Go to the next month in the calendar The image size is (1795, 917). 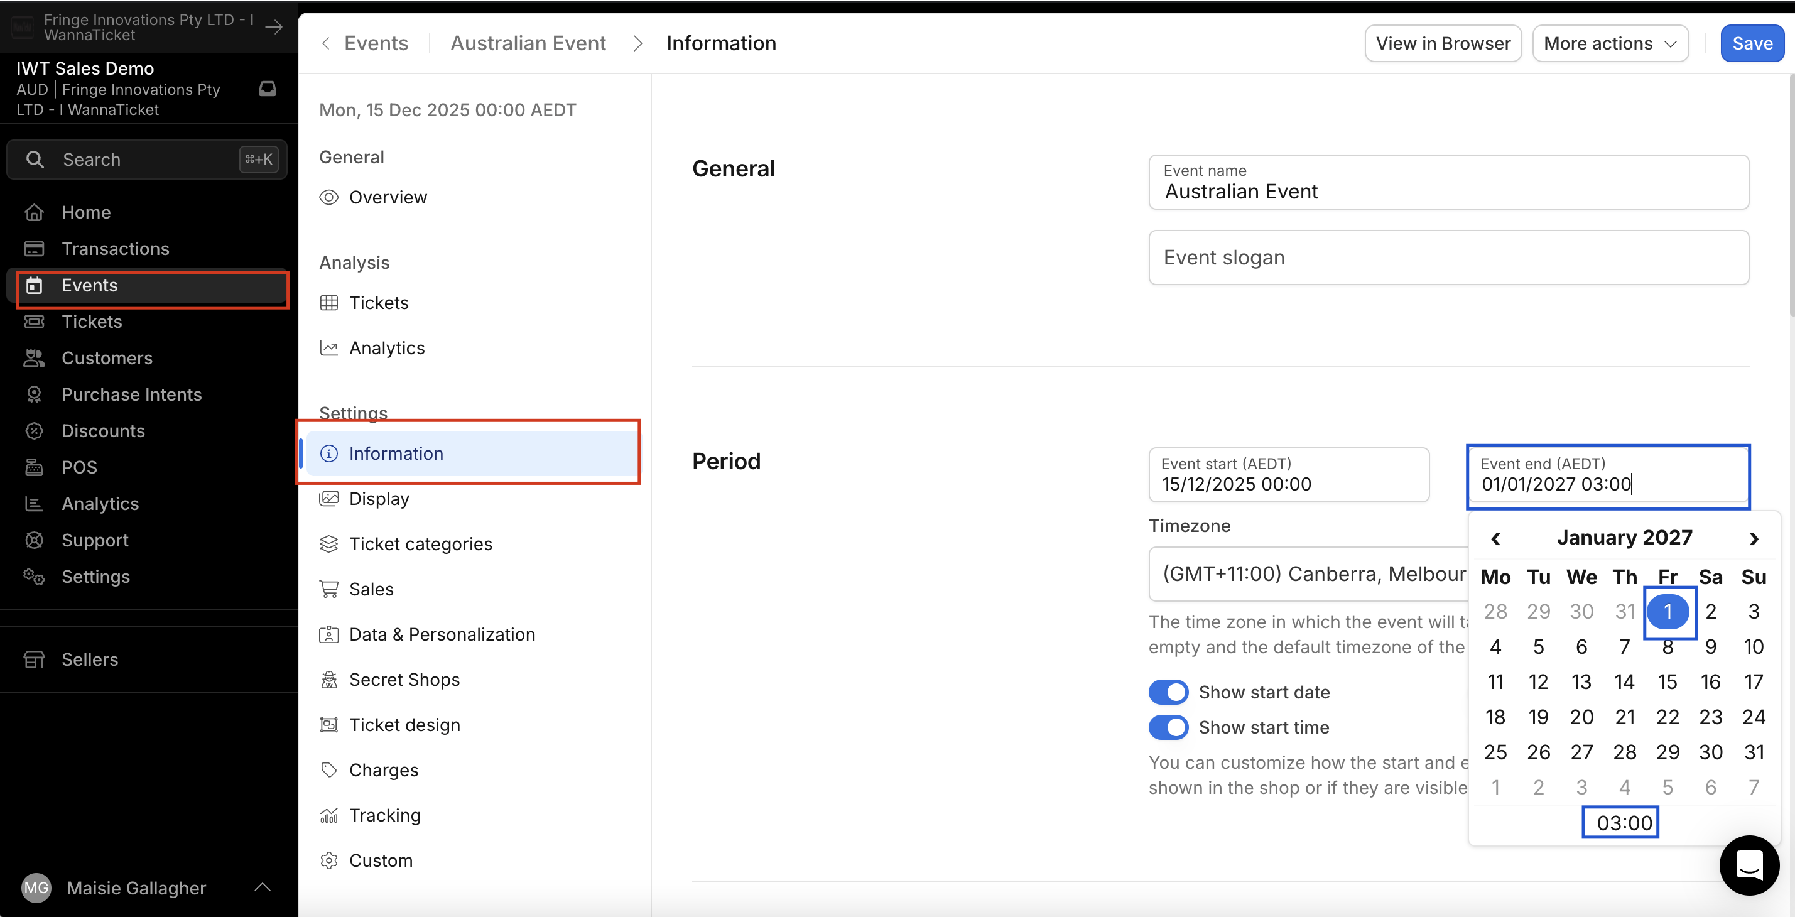click(x=1753, y=539)
